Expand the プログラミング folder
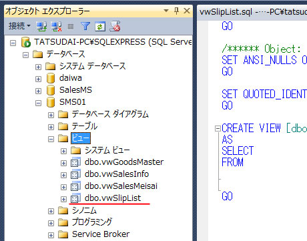This screenshot has width=307, height=241. click(x=51, y=223)
